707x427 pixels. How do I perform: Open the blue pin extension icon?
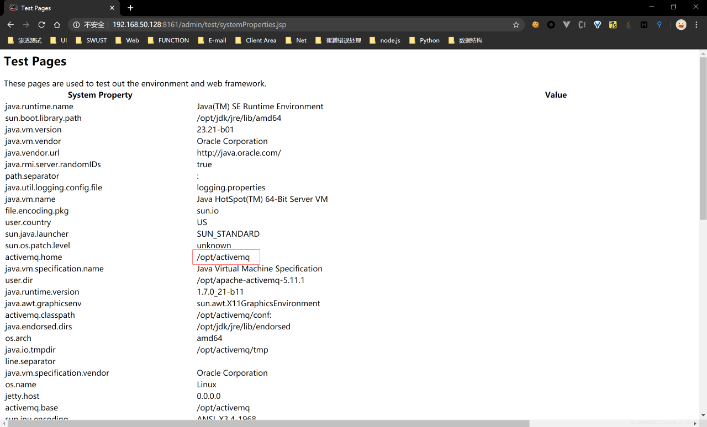coord(659,25)
